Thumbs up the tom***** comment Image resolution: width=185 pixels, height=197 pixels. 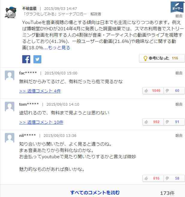pos(153,122)
